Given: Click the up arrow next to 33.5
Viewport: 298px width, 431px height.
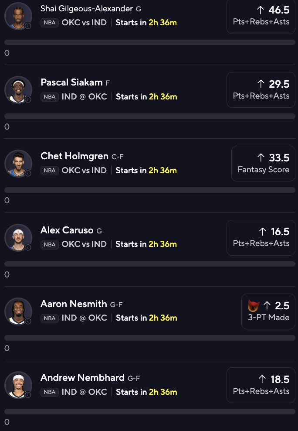Looking at the screenshot, I should pyautogui.click(x=261, y=158).
